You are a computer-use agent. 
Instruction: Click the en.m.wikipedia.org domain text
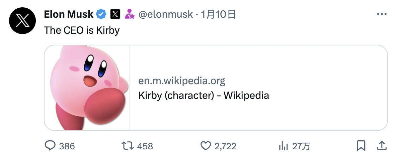(x=182, y=81)
